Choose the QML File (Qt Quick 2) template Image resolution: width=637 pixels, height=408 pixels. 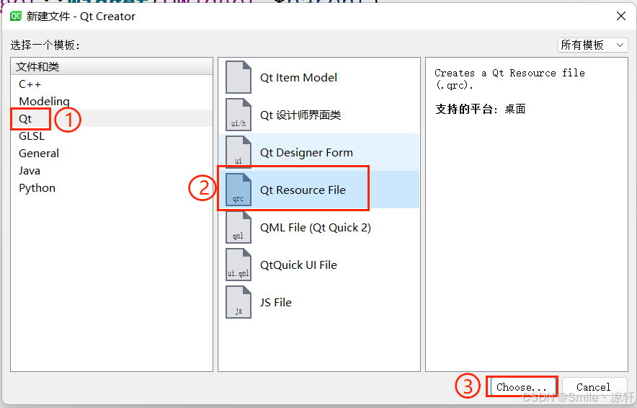pyautogui.click(x=319, y=227)
